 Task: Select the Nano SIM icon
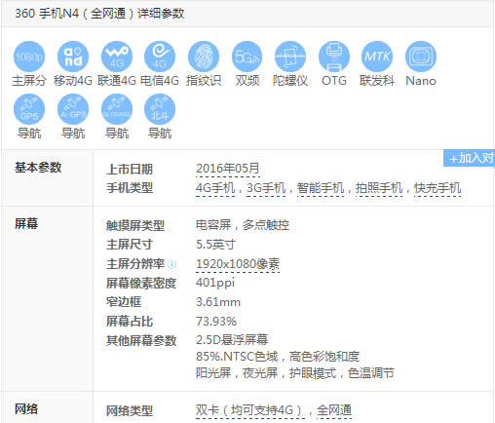click(x=421, y=57)
